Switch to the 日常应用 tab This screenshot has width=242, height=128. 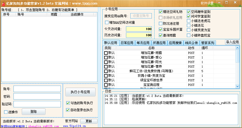pos(127,43)
